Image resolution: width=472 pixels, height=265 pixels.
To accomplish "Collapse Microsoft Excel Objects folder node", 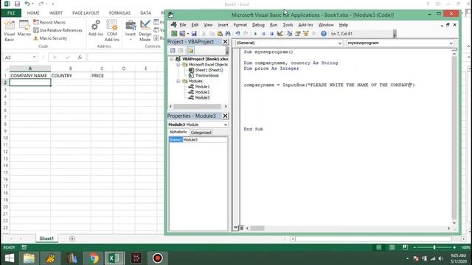I will [178, 65].
